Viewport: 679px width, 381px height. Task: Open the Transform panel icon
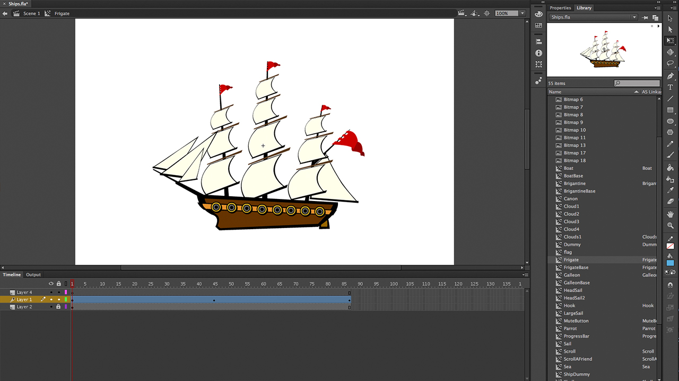[x=539, y=65]
